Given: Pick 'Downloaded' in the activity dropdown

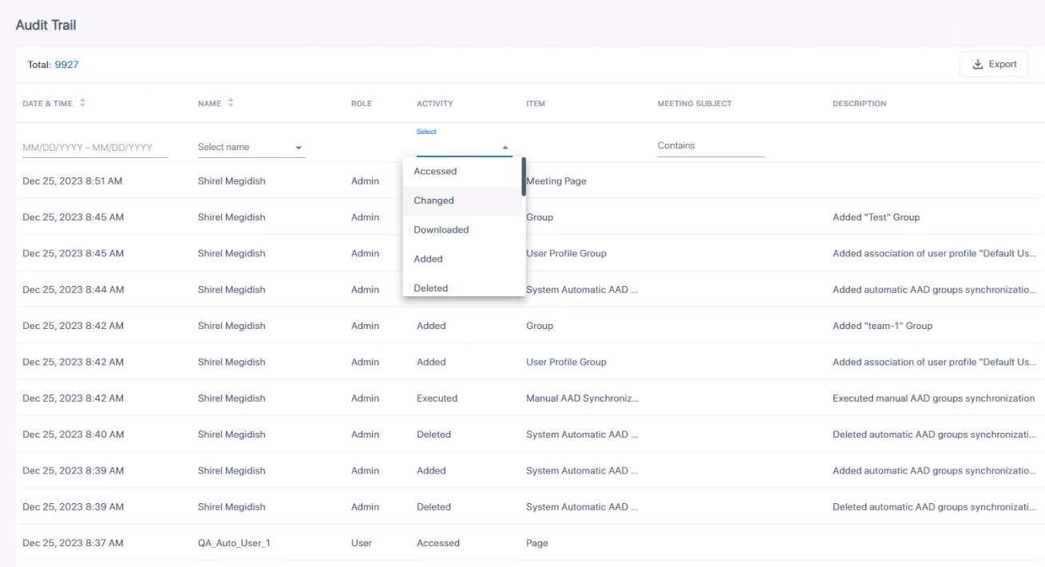Looking at the screenshot, I should [441, 230].
